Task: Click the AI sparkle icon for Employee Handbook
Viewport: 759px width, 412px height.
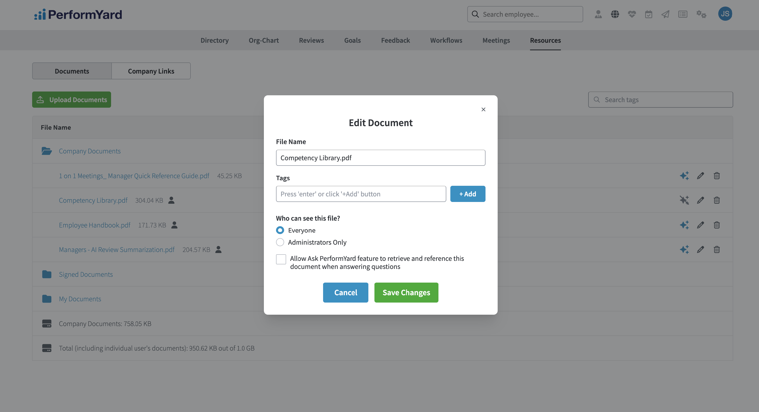Action: [684, 225]
